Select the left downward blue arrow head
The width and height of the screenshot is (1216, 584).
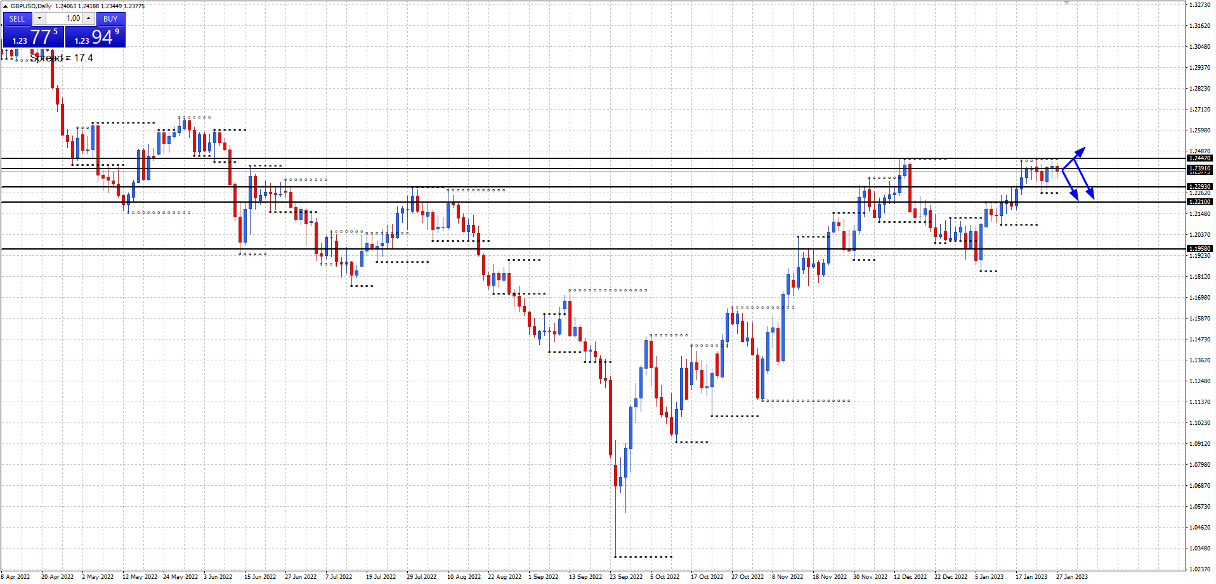coord(1075,195)
